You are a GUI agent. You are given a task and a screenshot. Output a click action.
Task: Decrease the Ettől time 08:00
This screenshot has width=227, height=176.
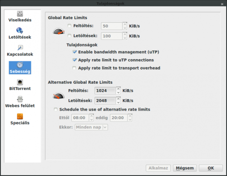[91, 120]
